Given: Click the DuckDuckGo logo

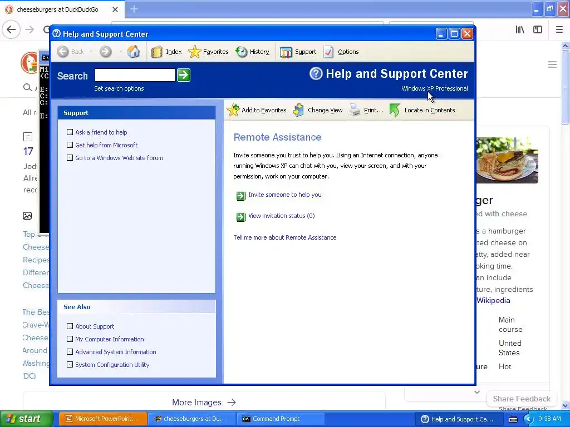Looking at the screenshot, I should tap(29, 62).
